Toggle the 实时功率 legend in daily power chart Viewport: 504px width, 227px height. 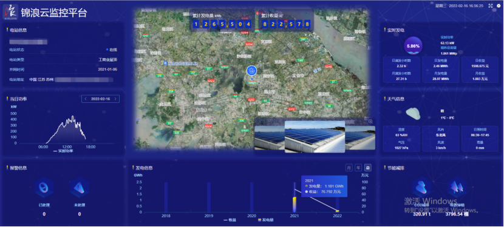tap(63, 151)
